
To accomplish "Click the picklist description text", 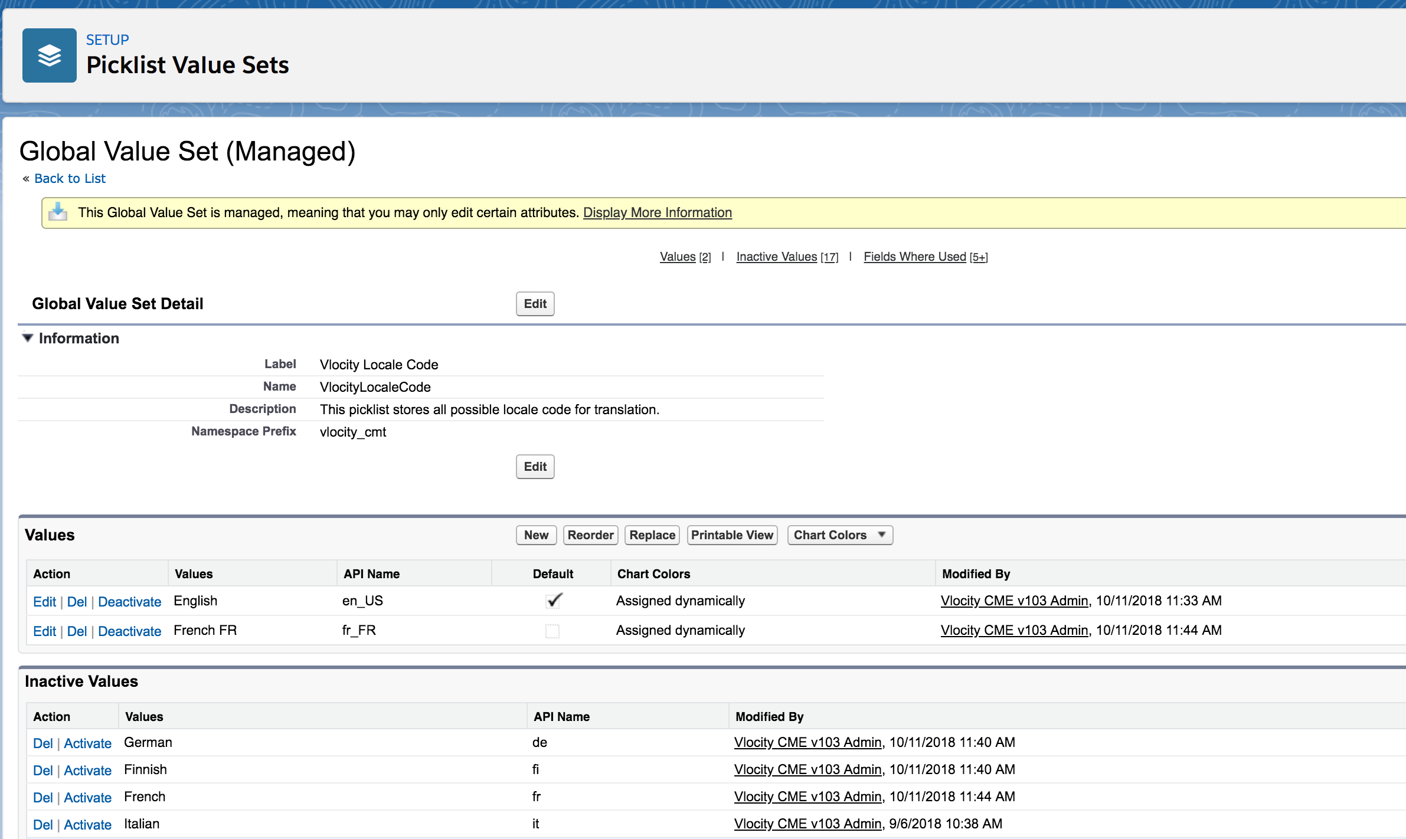I will point(489,409).
